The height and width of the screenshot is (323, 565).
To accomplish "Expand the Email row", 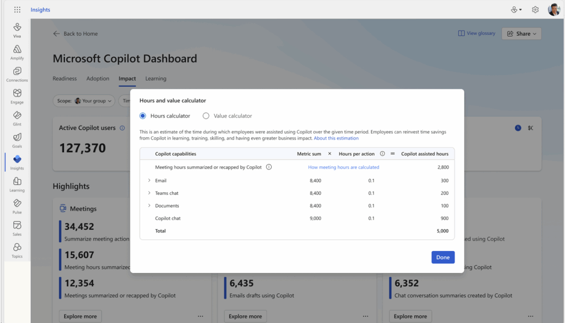I will pos(149,180).
